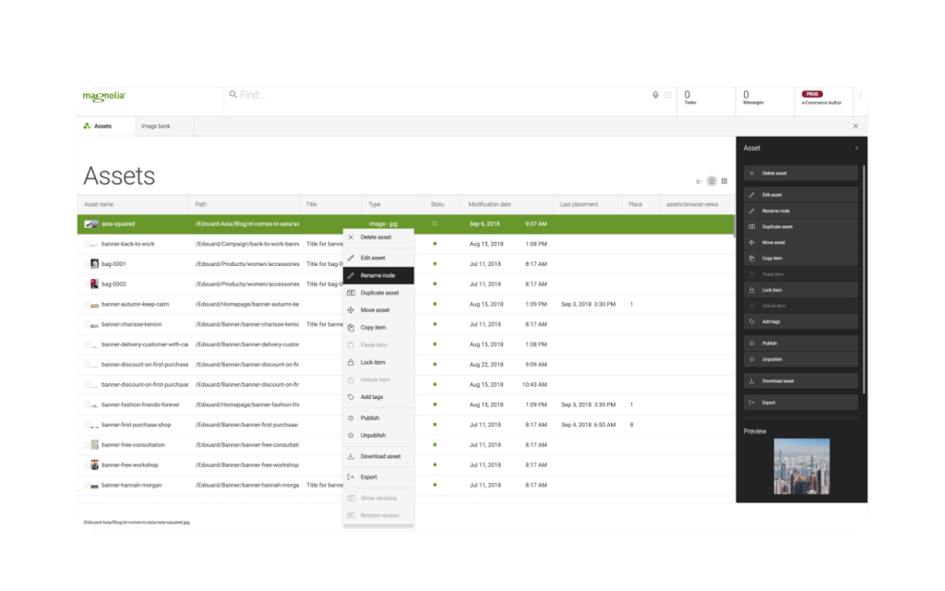Click the microphone voice search icon

pos(655,94)
